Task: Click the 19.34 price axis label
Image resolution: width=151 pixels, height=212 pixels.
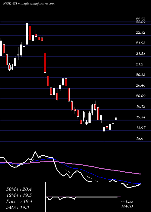Action: coord(141,117)
